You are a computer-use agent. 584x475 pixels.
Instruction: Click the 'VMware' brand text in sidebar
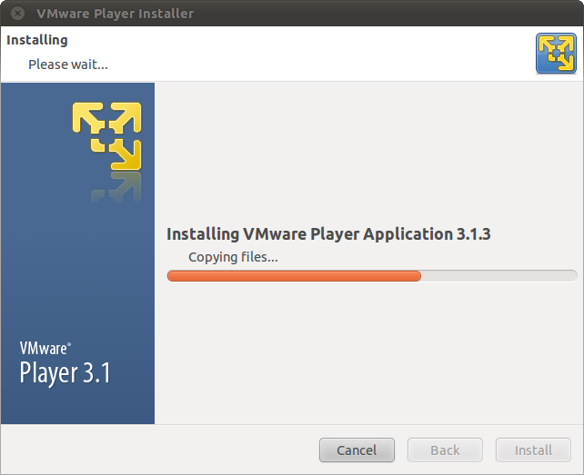(42, 348)
